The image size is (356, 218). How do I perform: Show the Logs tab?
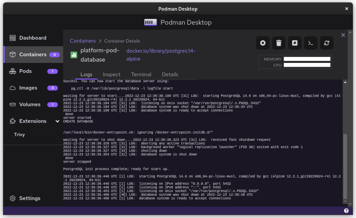pyautogui.click(x=86, y=74)
